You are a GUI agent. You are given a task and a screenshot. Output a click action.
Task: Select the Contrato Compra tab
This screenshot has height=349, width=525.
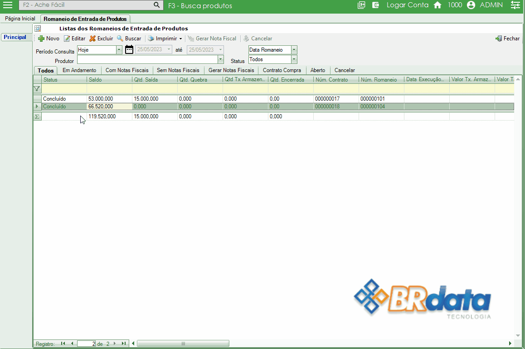[x=282, y=70]
